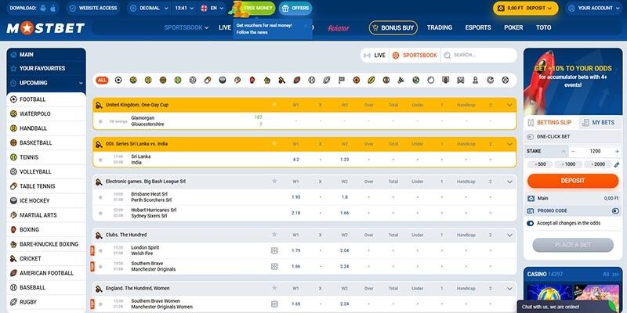Screen dimensions: 627x313
Task: Open the Aviator game logo link
Action: click(x=338, y=27)
